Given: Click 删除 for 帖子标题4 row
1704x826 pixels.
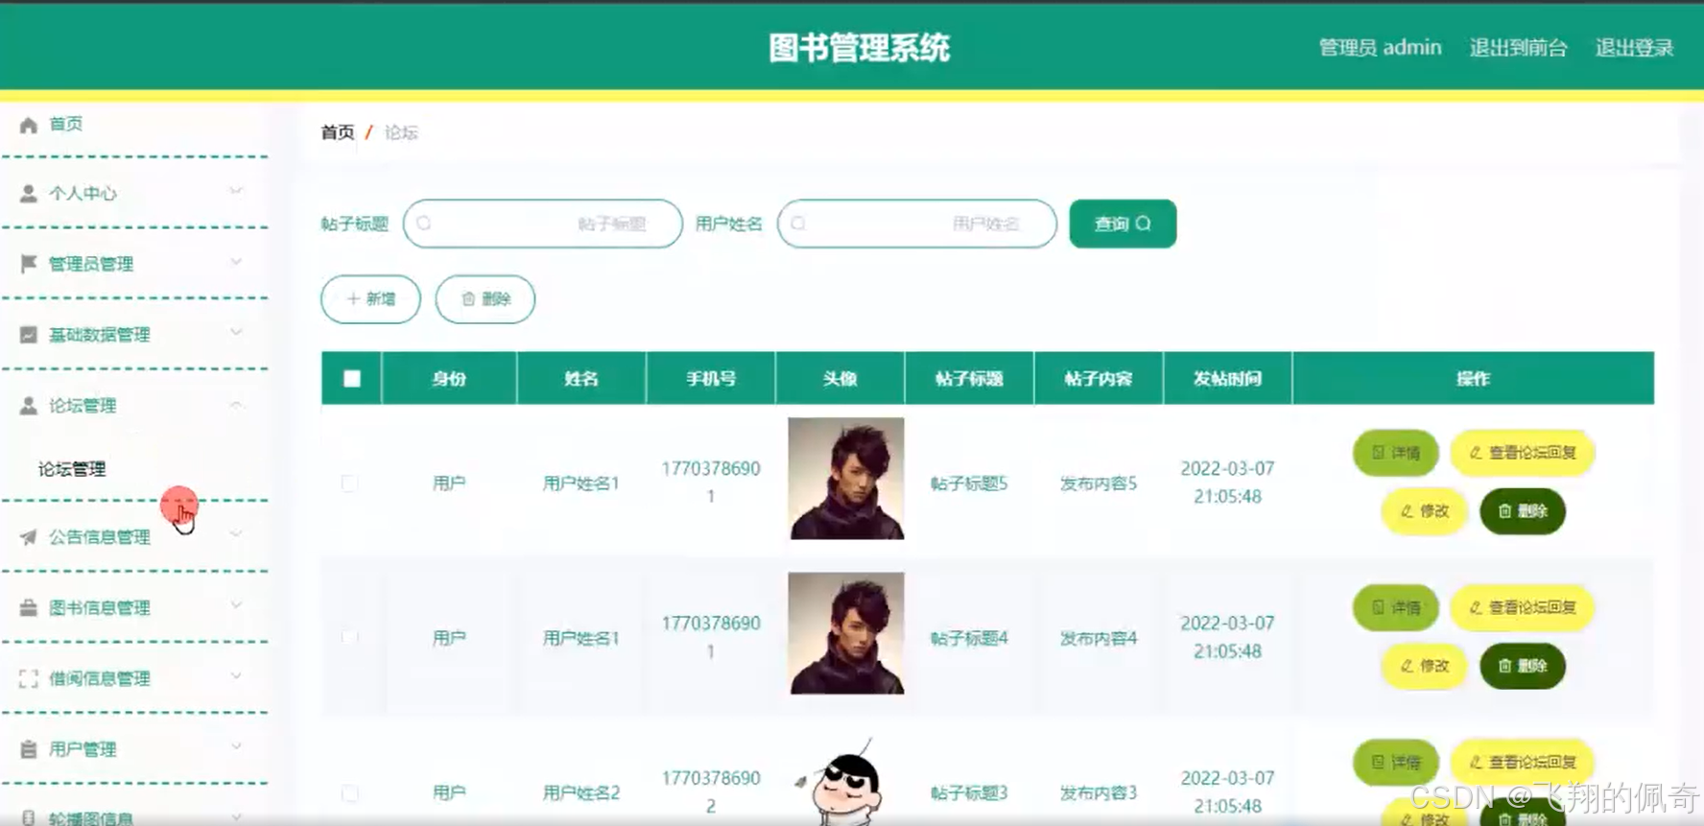Looking at the screenshot, I should tap(1523, 666).
